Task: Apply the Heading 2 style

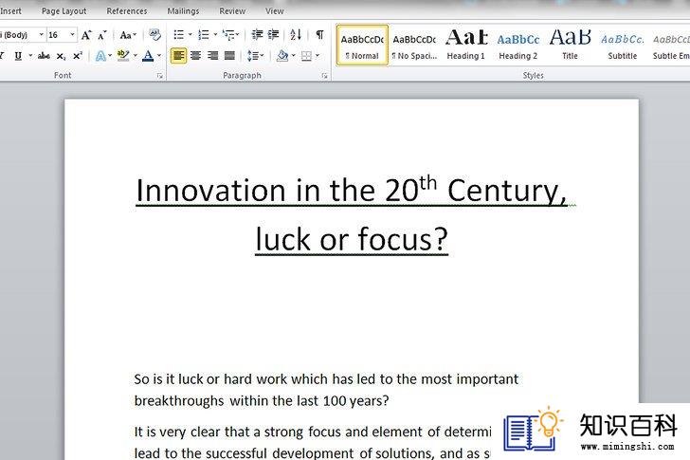Action: 517,46
